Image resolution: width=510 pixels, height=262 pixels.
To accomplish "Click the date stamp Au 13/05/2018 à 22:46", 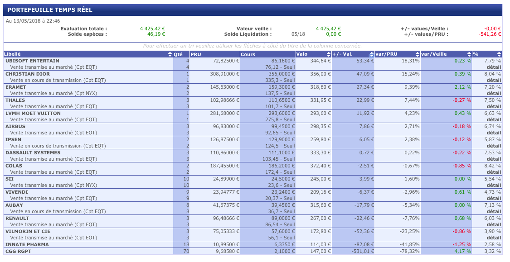I will pos(33,21).
